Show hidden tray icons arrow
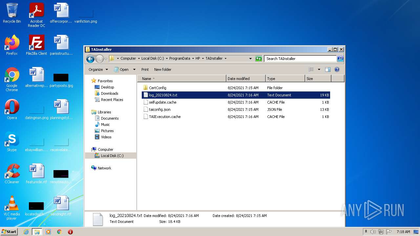Screen dimensions: 420x236 tap(366, 232)
